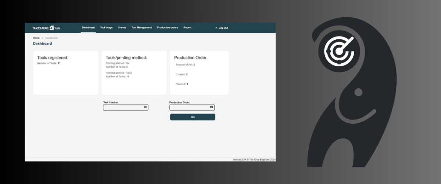441x184 pixels.
Task: Click 'Printing Method: Flexo' text
Action: [x=119, y=73]
